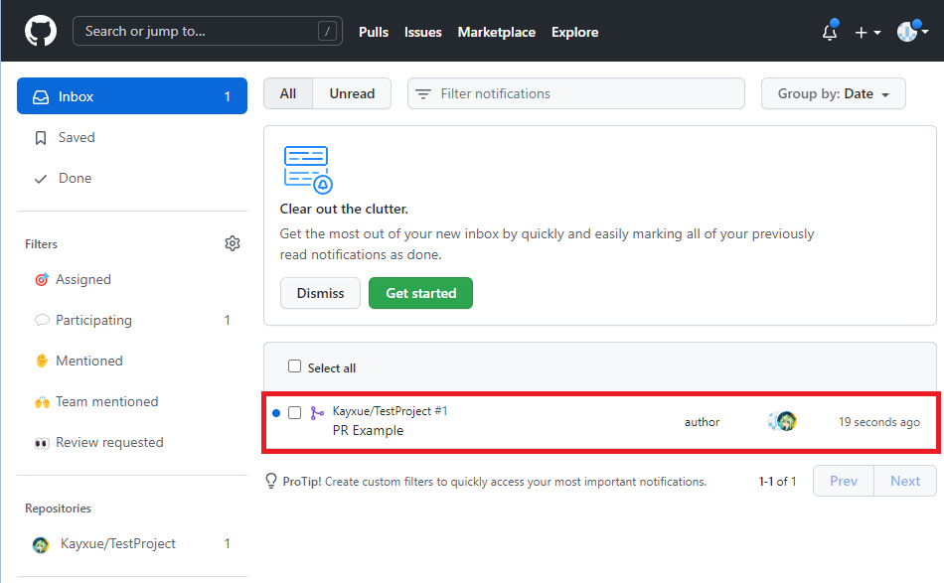
Task: Click the Get started button
Action: click(x=420, y=293)
